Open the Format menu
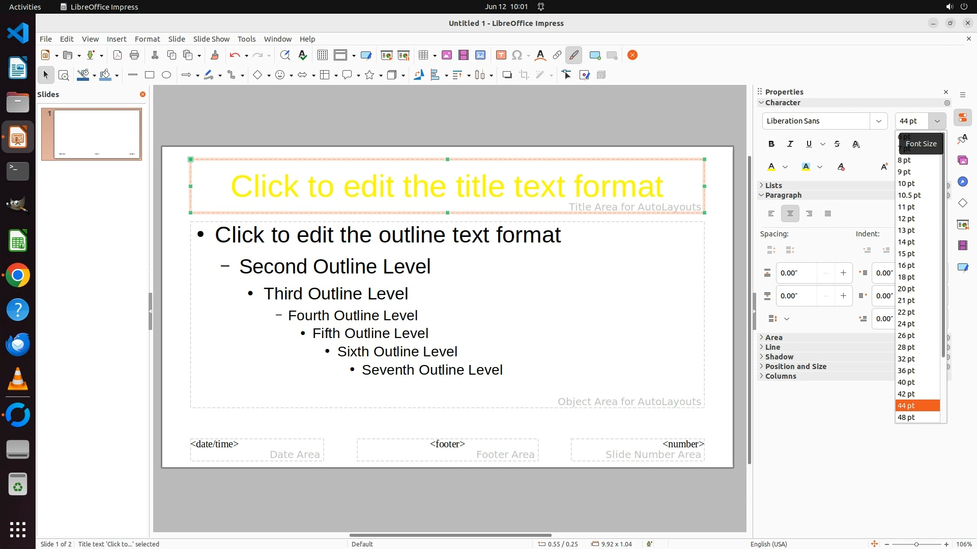977x549 pixels. pos(147,39)
